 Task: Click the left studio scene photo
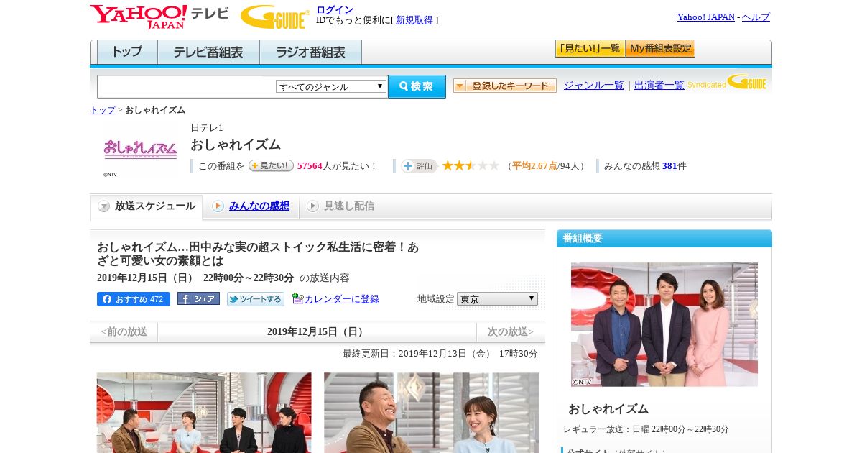(204, 413)
